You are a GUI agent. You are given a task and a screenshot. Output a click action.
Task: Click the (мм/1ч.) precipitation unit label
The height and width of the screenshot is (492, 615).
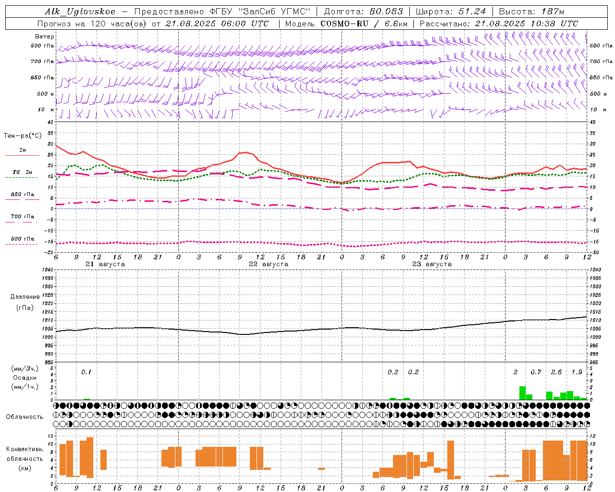tap(25, 387)
